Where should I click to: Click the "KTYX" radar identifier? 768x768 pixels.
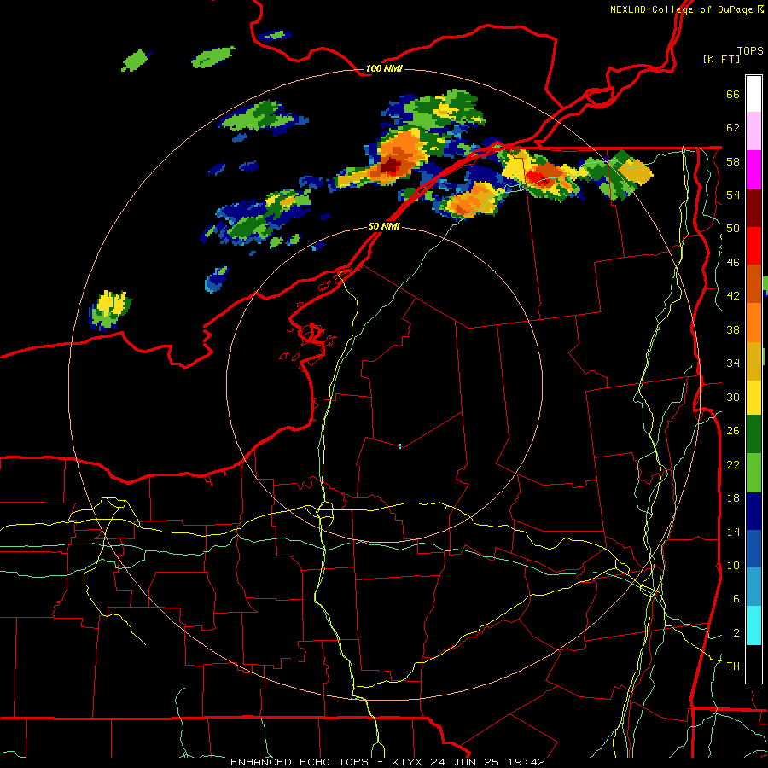[x=408, y=762]
